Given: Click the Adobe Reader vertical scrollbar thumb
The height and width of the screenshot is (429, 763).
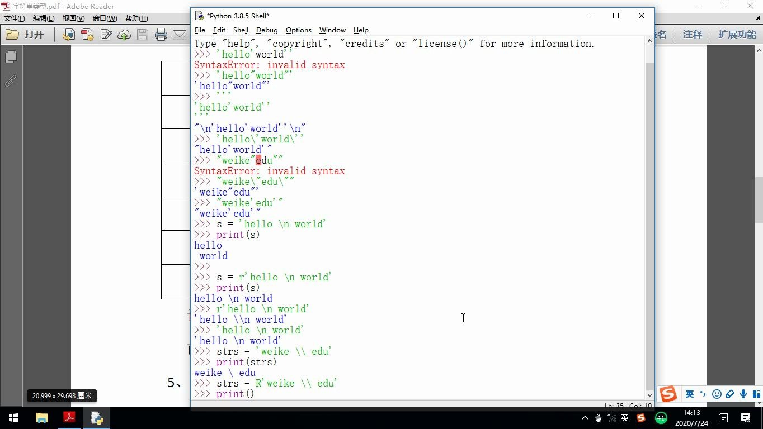Looking at the screenshot, I should pos(759,200).
